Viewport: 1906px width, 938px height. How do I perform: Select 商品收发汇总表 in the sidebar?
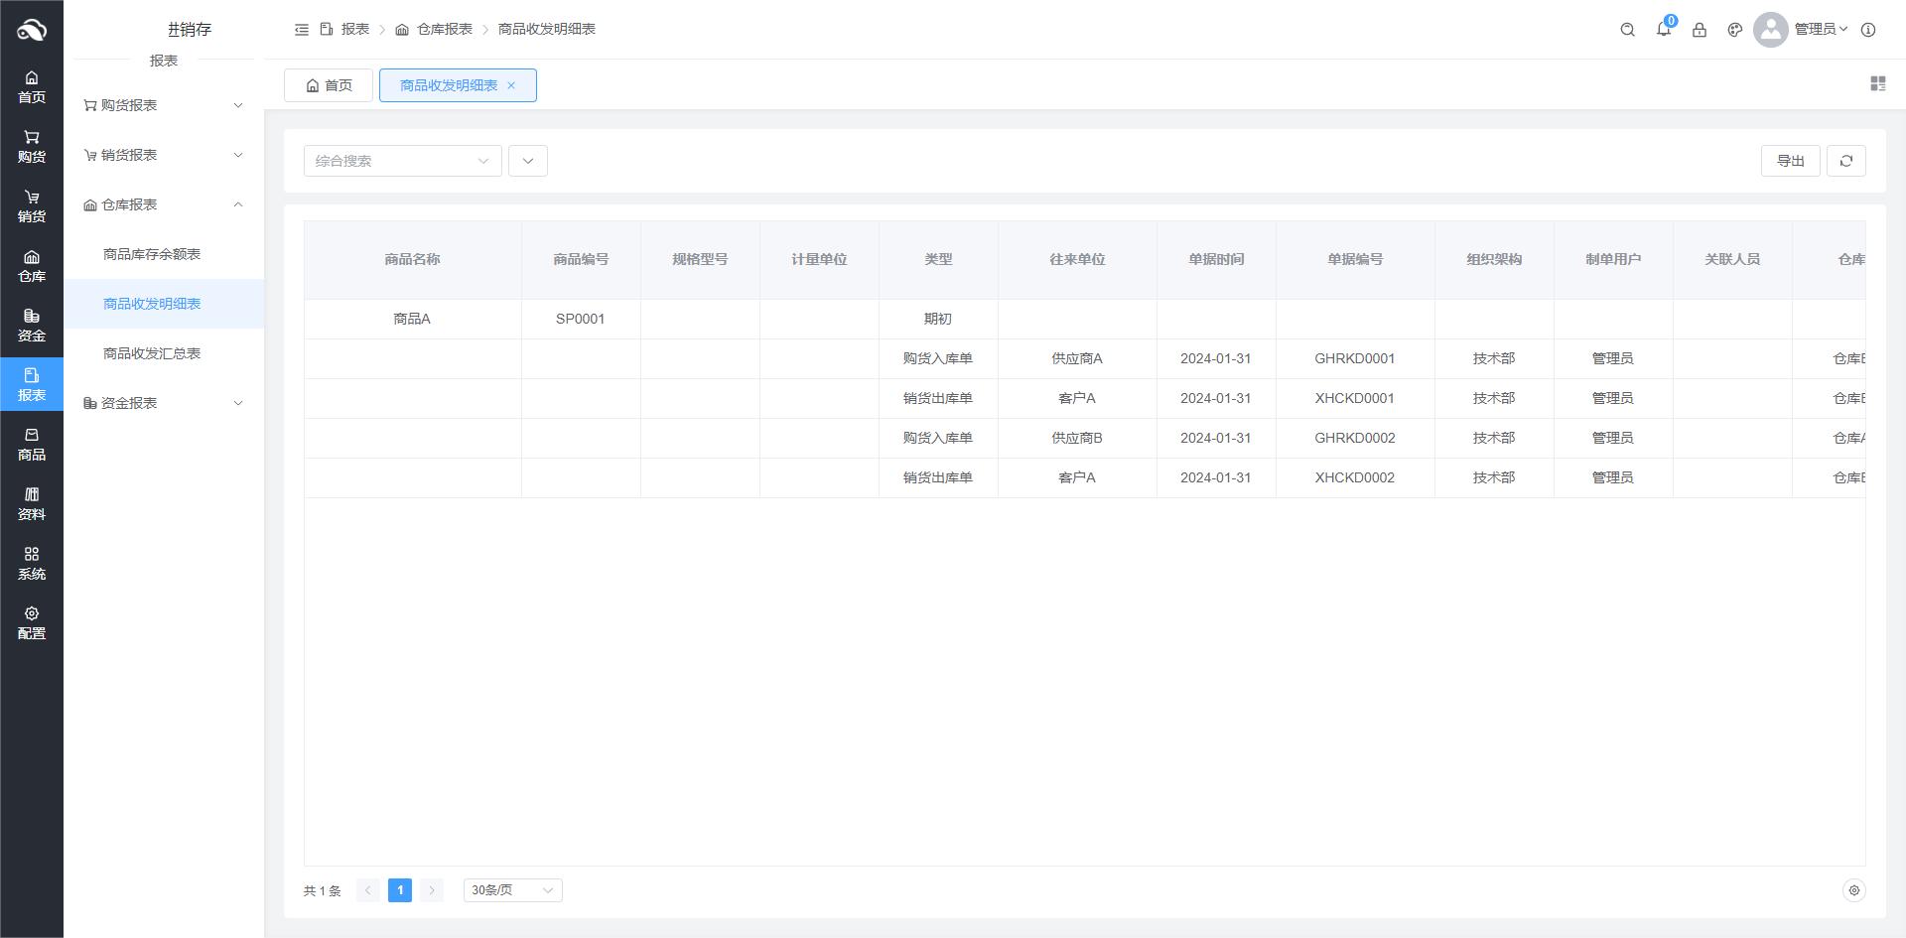[x=152, y=353]
